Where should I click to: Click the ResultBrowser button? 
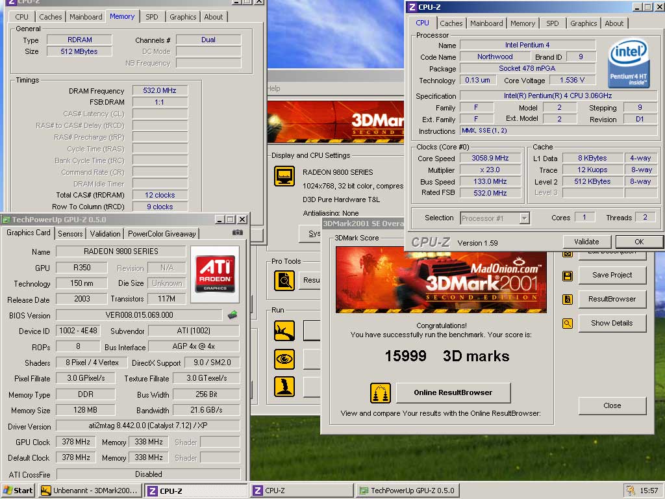[612, 299]
